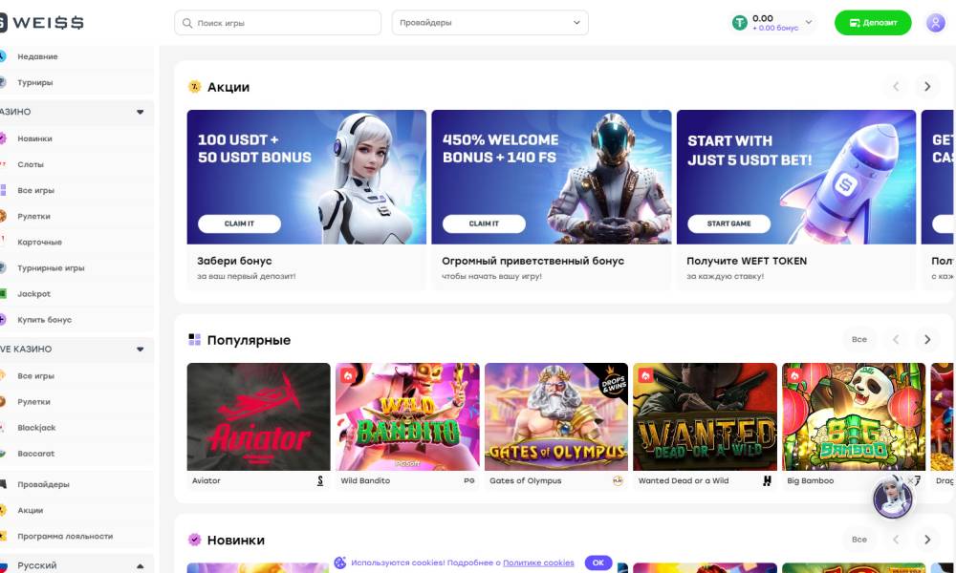This screenshot has height=573, width=956.
Task: Click the Pragmatic Play icon under Gates of Olympus
Action: [x=618, y=480]
